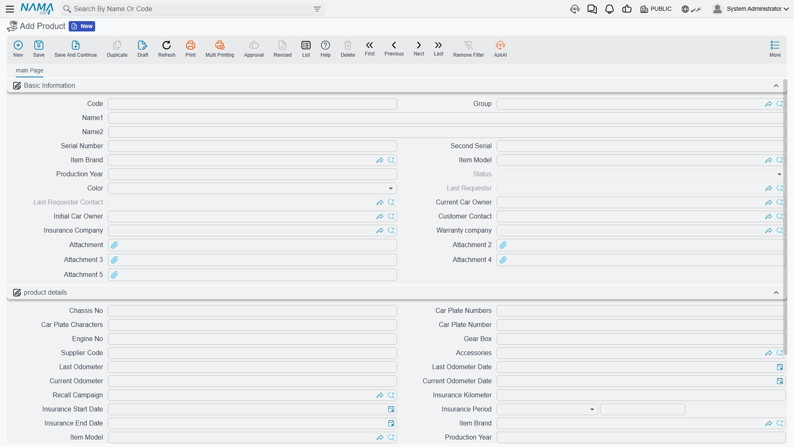Open Insurance Company link arrow
The width and height of the screenshot is (794, 447).
pyautogui.click(x=380, y=231)
